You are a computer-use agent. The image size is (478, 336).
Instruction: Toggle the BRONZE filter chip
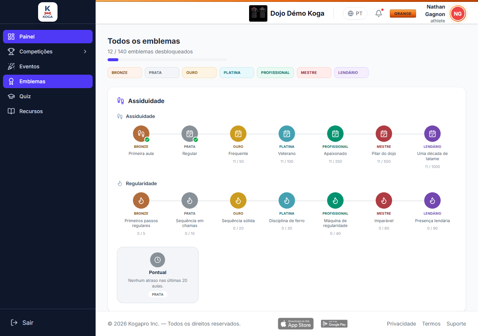[x=125, y=72]
